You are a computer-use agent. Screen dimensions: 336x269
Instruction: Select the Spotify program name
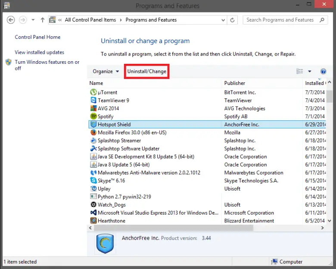coord(106,116)
